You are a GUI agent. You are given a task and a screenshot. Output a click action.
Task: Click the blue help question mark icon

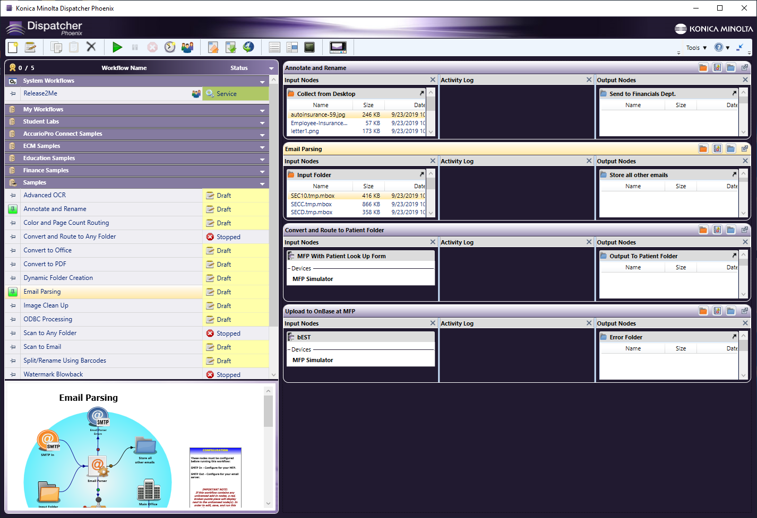click(718, 47)
